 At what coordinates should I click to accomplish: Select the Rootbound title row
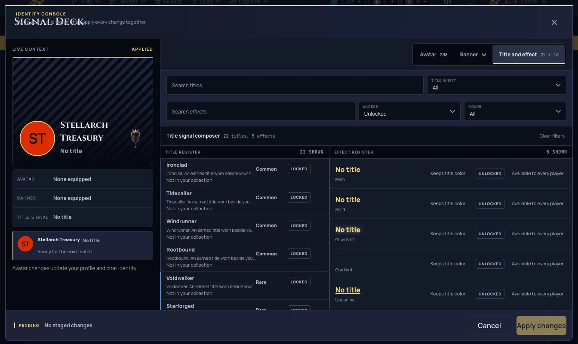245,257
